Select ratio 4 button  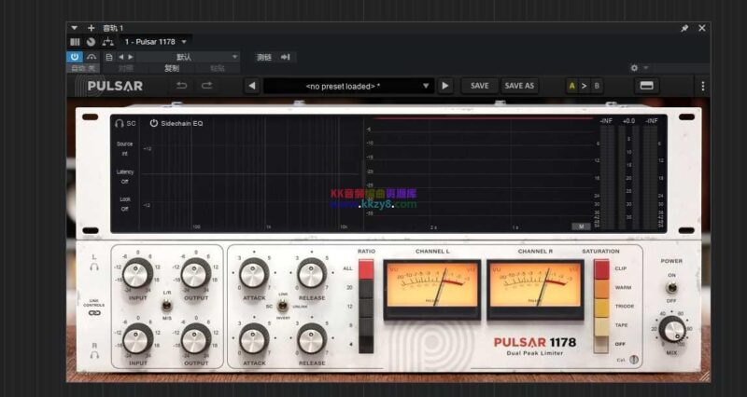click(366, 345)
